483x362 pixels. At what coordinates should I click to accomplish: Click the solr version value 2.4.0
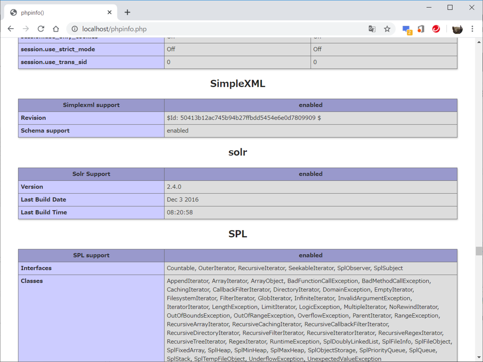(174, 187)
